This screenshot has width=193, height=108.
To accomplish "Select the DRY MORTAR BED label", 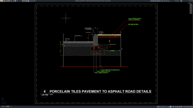I will pos(133,24).
